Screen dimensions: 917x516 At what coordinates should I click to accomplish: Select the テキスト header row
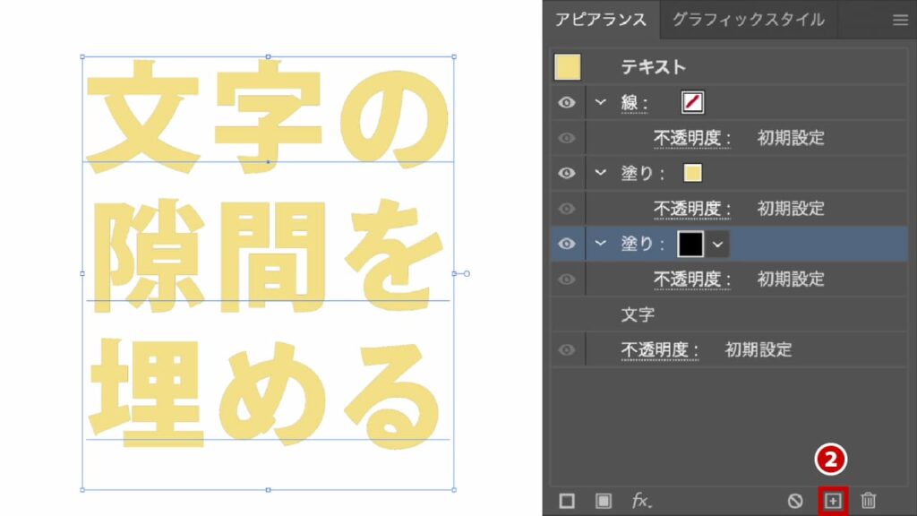pos(729,66)
